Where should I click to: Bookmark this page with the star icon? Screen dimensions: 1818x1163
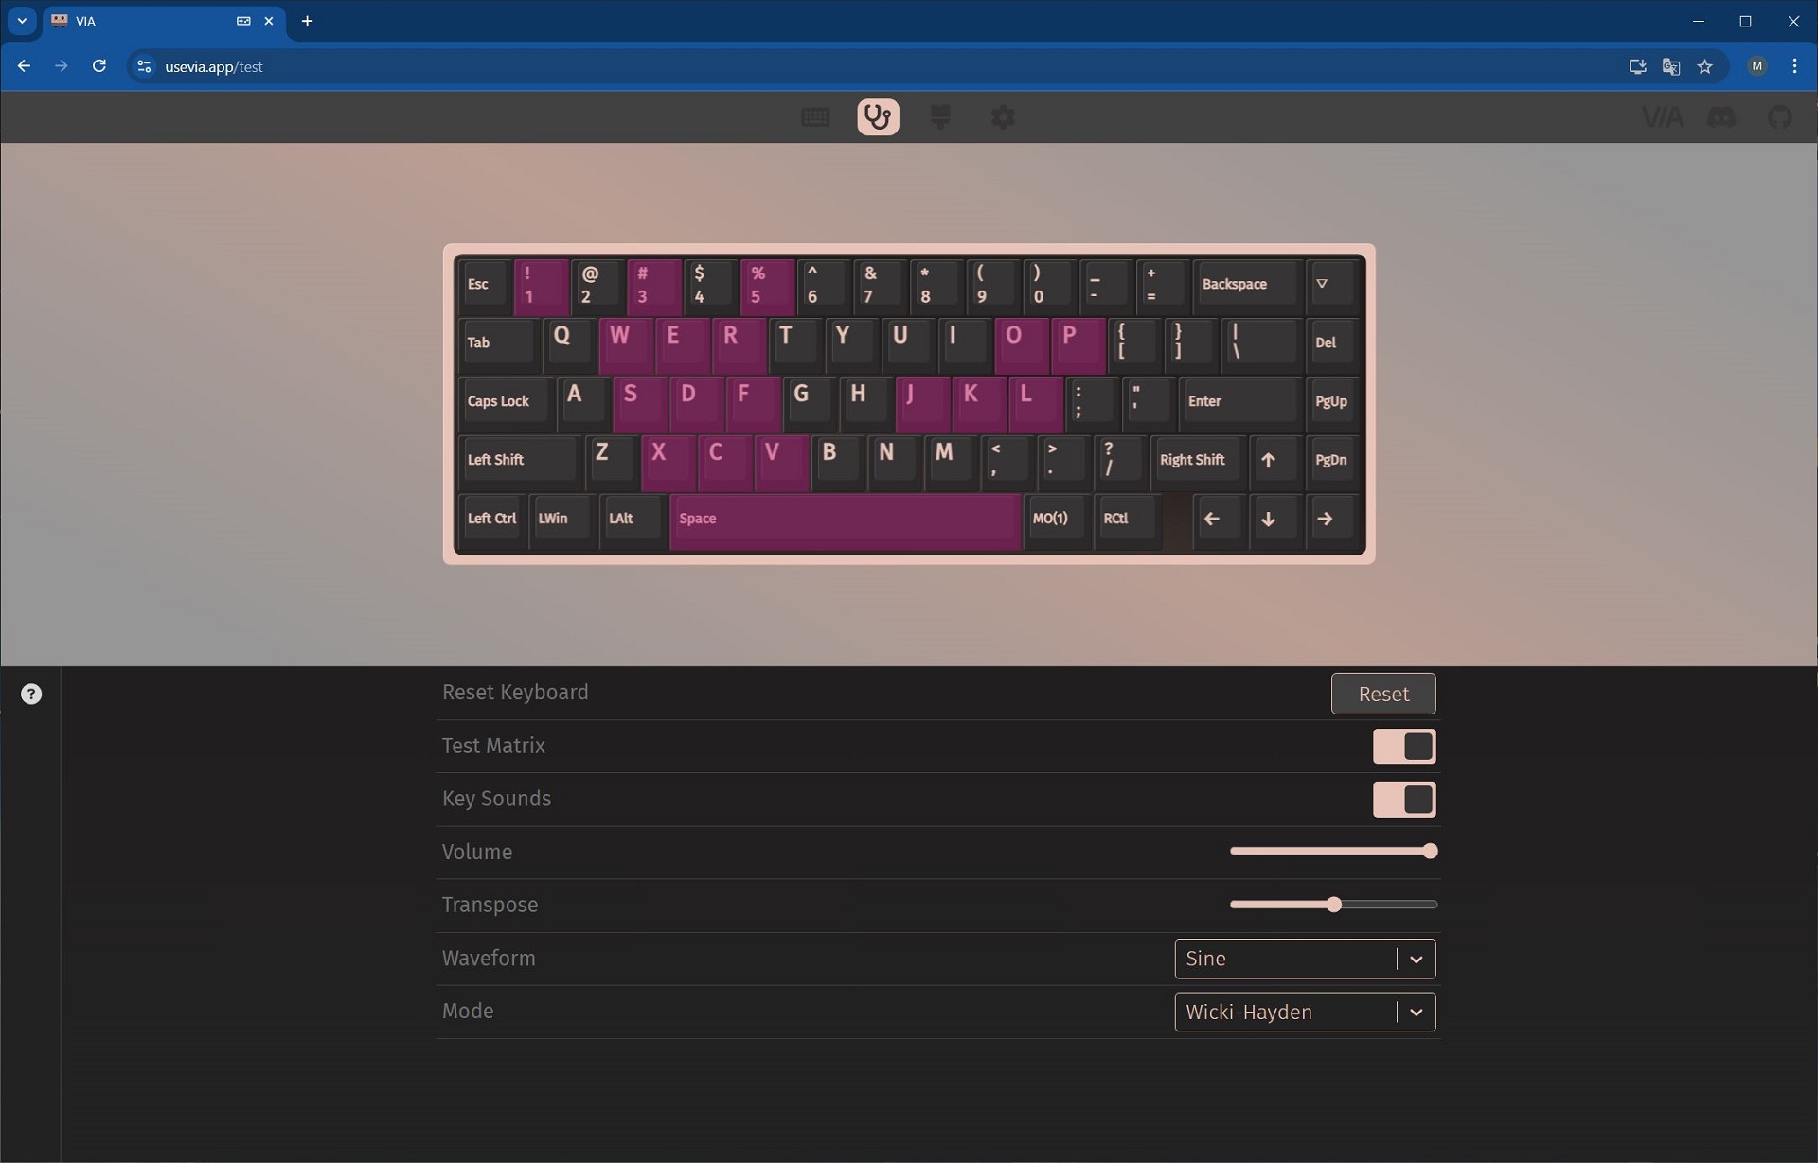(x=1705, y=66)
